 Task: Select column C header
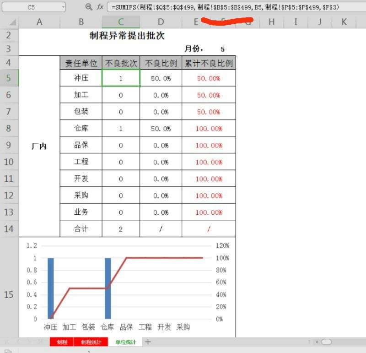point(121,22)
